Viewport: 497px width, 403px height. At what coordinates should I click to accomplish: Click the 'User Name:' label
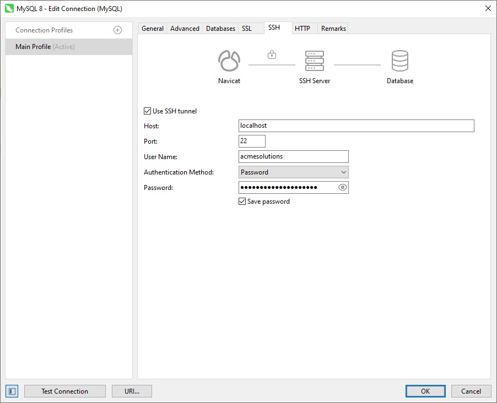(x=160, y=156)
